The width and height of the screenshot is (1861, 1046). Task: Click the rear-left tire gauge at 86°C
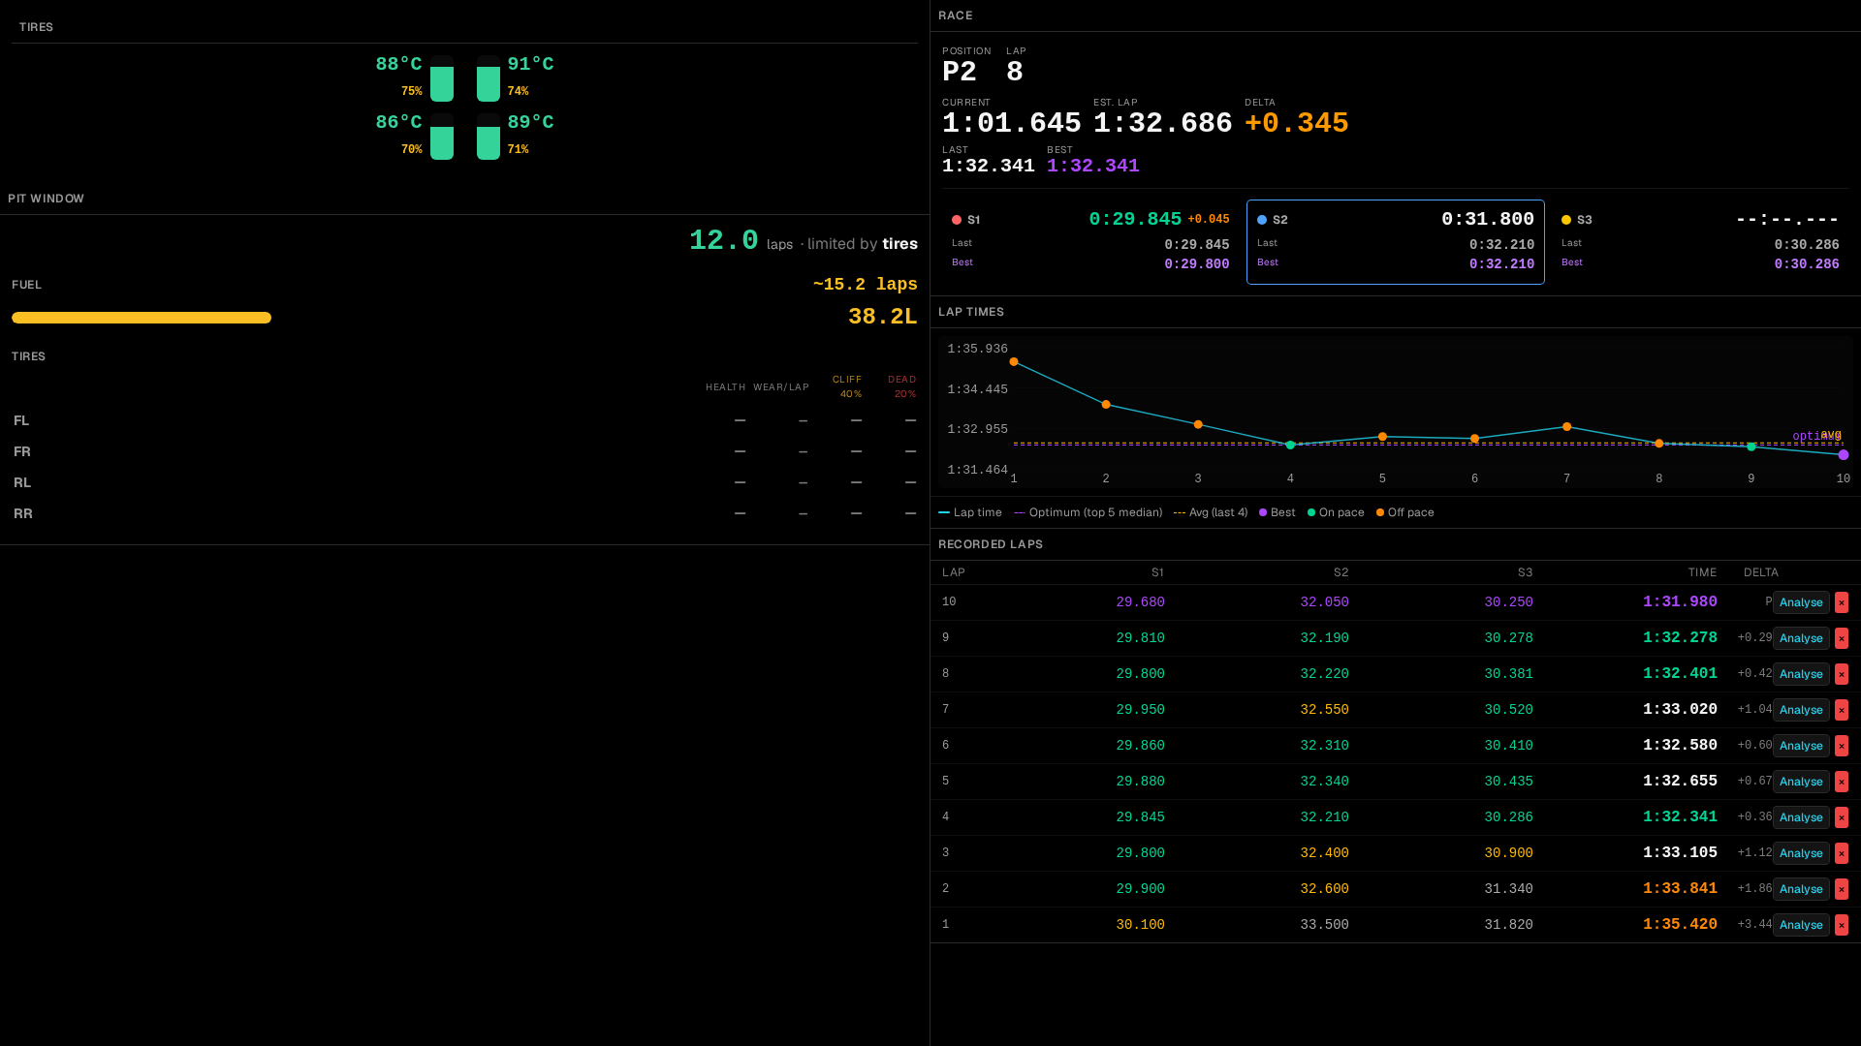442,137
